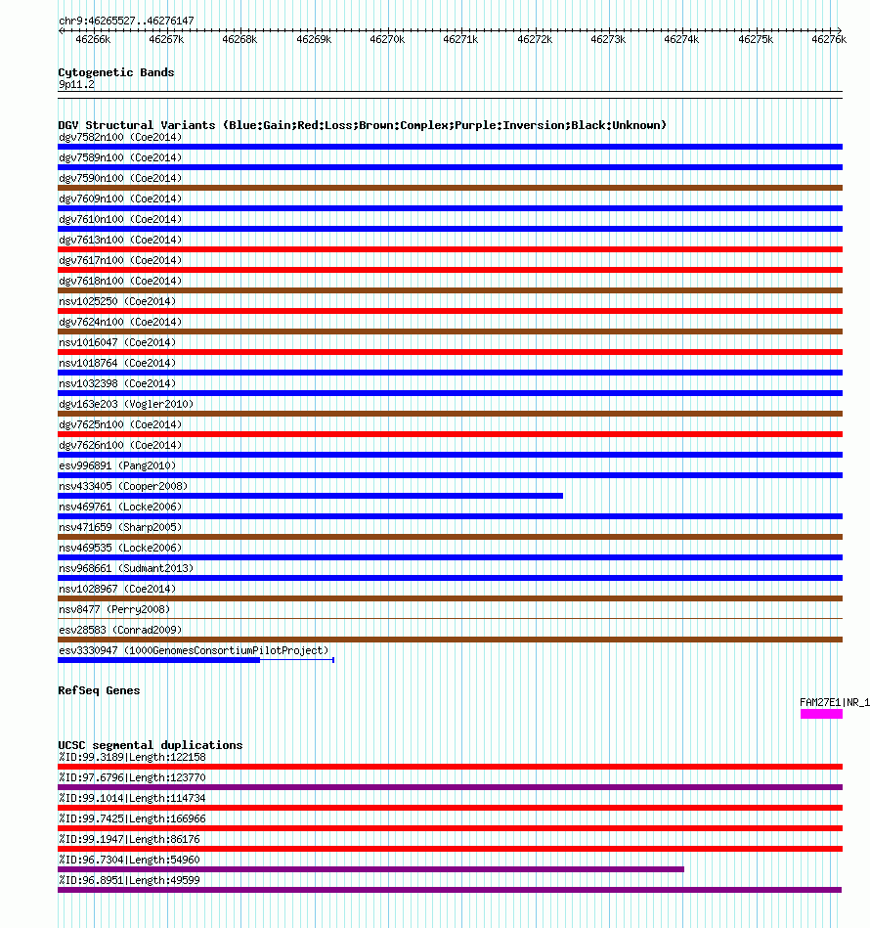Click the 46276k ruler tick label

(x=829, y=40)
